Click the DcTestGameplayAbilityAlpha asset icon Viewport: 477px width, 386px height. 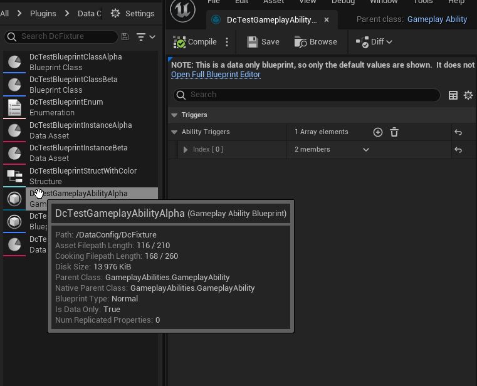pyautogui.click(x=14, y=199)
